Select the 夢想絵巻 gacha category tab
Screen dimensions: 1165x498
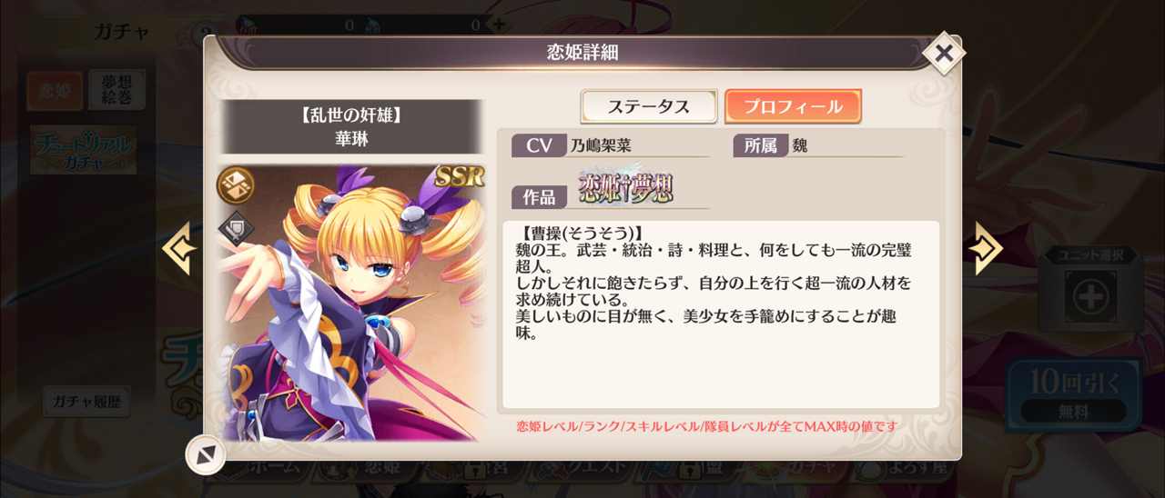pyautogui.click(x=116, y=91)
